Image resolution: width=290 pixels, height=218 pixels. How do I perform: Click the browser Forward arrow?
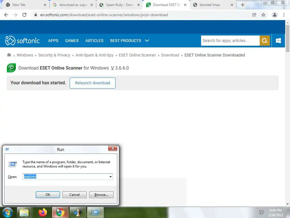pos(15,15)
